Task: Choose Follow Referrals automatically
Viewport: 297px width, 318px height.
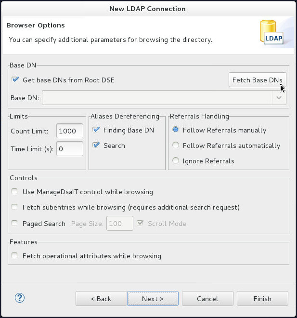Action: coord(176,146)
